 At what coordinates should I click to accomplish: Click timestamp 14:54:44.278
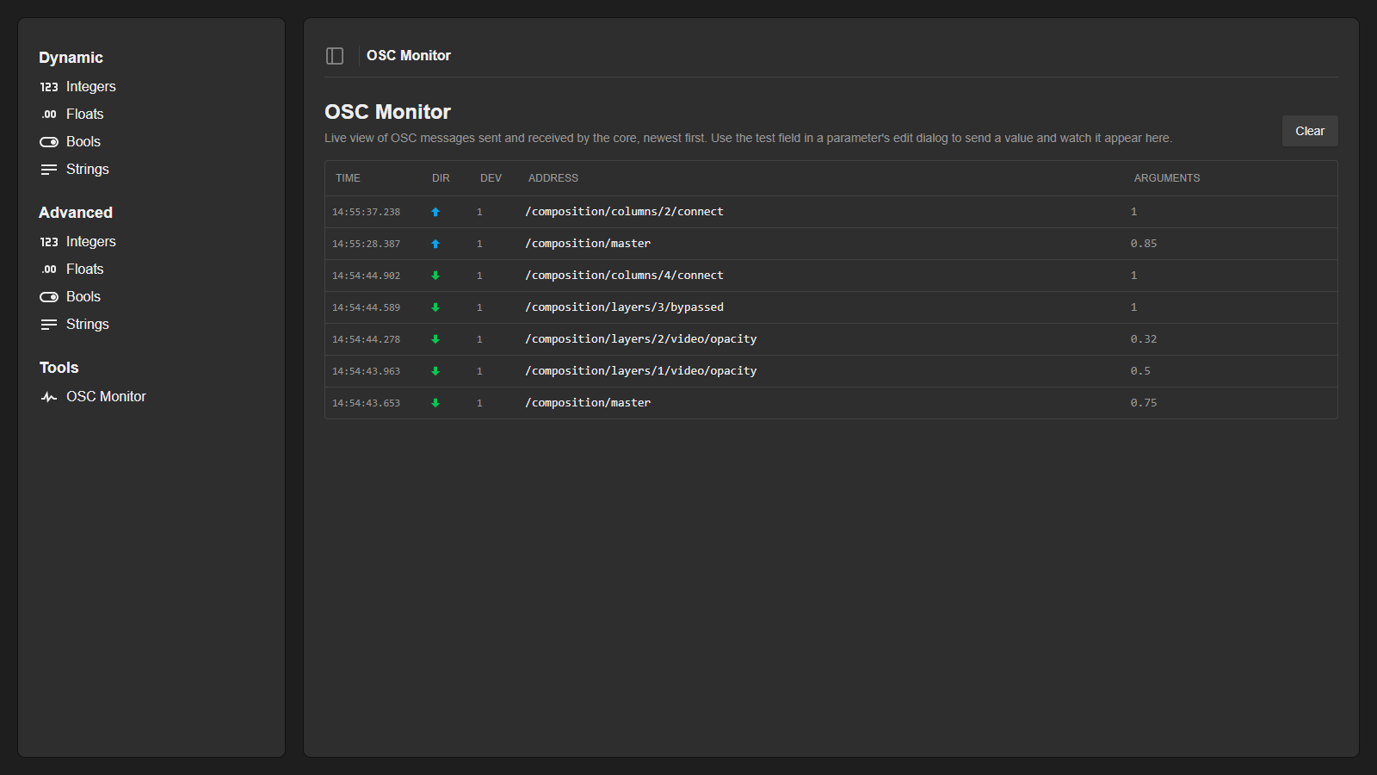366,339
